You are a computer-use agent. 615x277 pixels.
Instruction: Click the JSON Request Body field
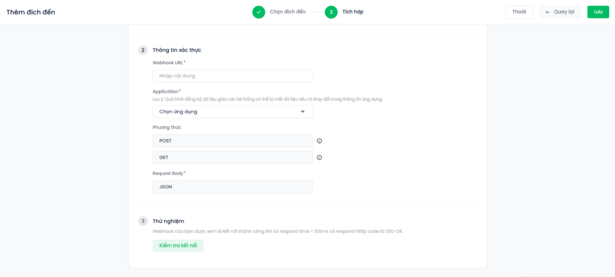coord(232,187)
